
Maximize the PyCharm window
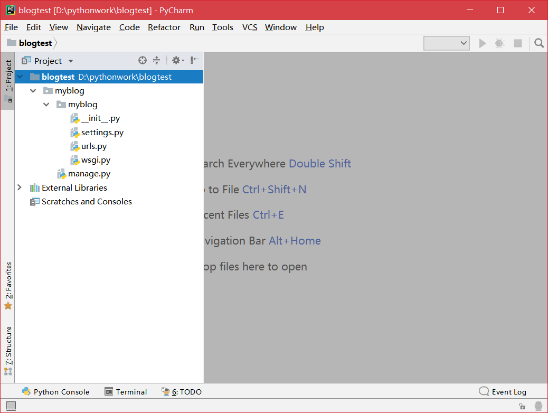(x=500, y=10)
